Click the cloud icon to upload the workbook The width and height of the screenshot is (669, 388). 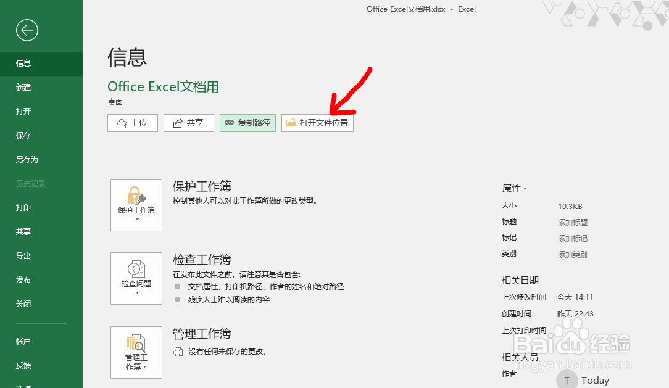coord(121,123)
